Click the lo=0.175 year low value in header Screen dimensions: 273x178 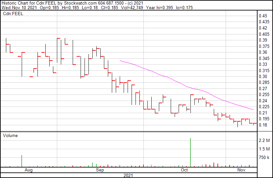[184, 8]
